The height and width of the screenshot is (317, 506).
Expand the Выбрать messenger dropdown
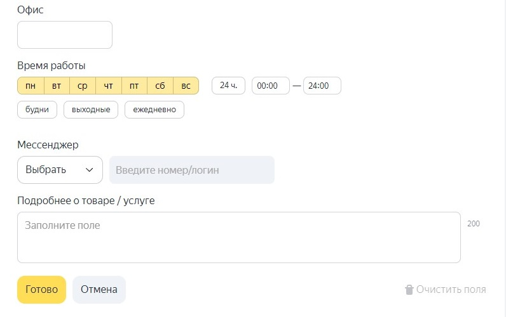pos(60,170)
